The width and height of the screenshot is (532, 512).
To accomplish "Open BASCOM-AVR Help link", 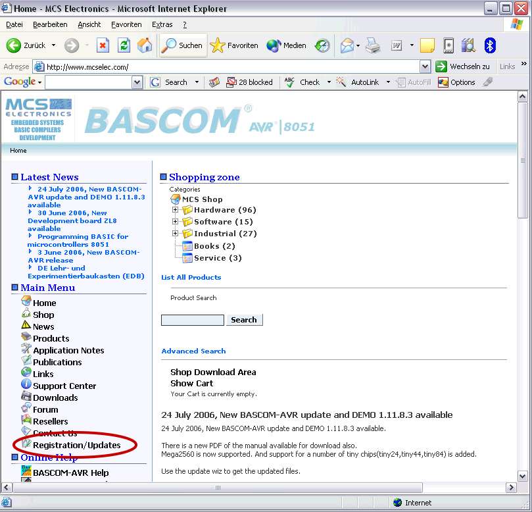I will tap(70, 473).
